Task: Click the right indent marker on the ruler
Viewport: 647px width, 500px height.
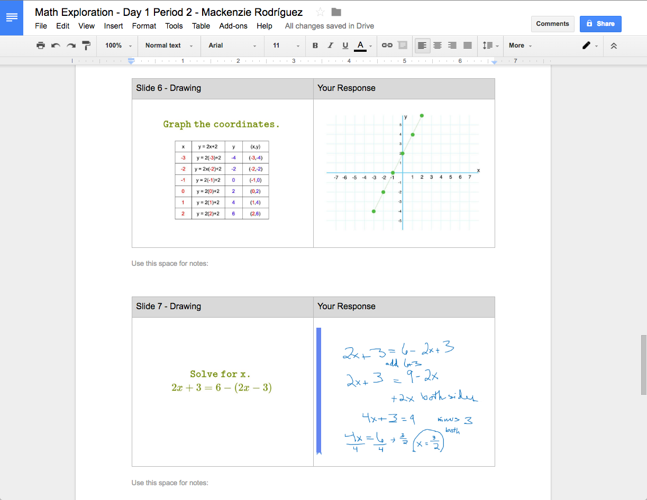Action: (494, 62)
